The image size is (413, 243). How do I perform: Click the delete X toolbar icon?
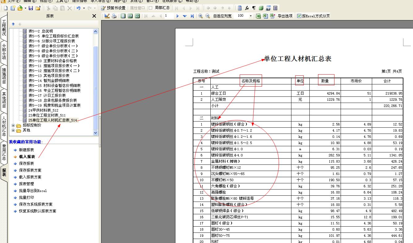pyautogui.click(x=70, y=8)
